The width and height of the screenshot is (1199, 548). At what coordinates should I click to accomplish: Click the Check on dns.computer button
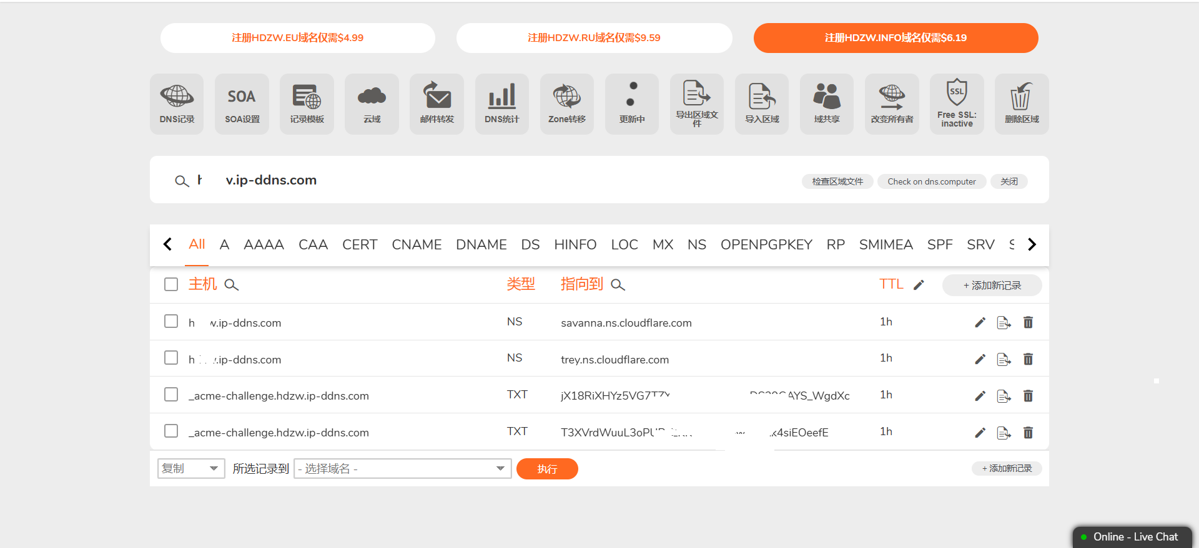[931, 181]
